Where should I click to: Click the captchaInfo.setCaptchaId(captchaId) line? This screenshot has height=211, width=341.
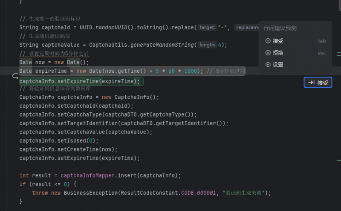coord(76,106)
